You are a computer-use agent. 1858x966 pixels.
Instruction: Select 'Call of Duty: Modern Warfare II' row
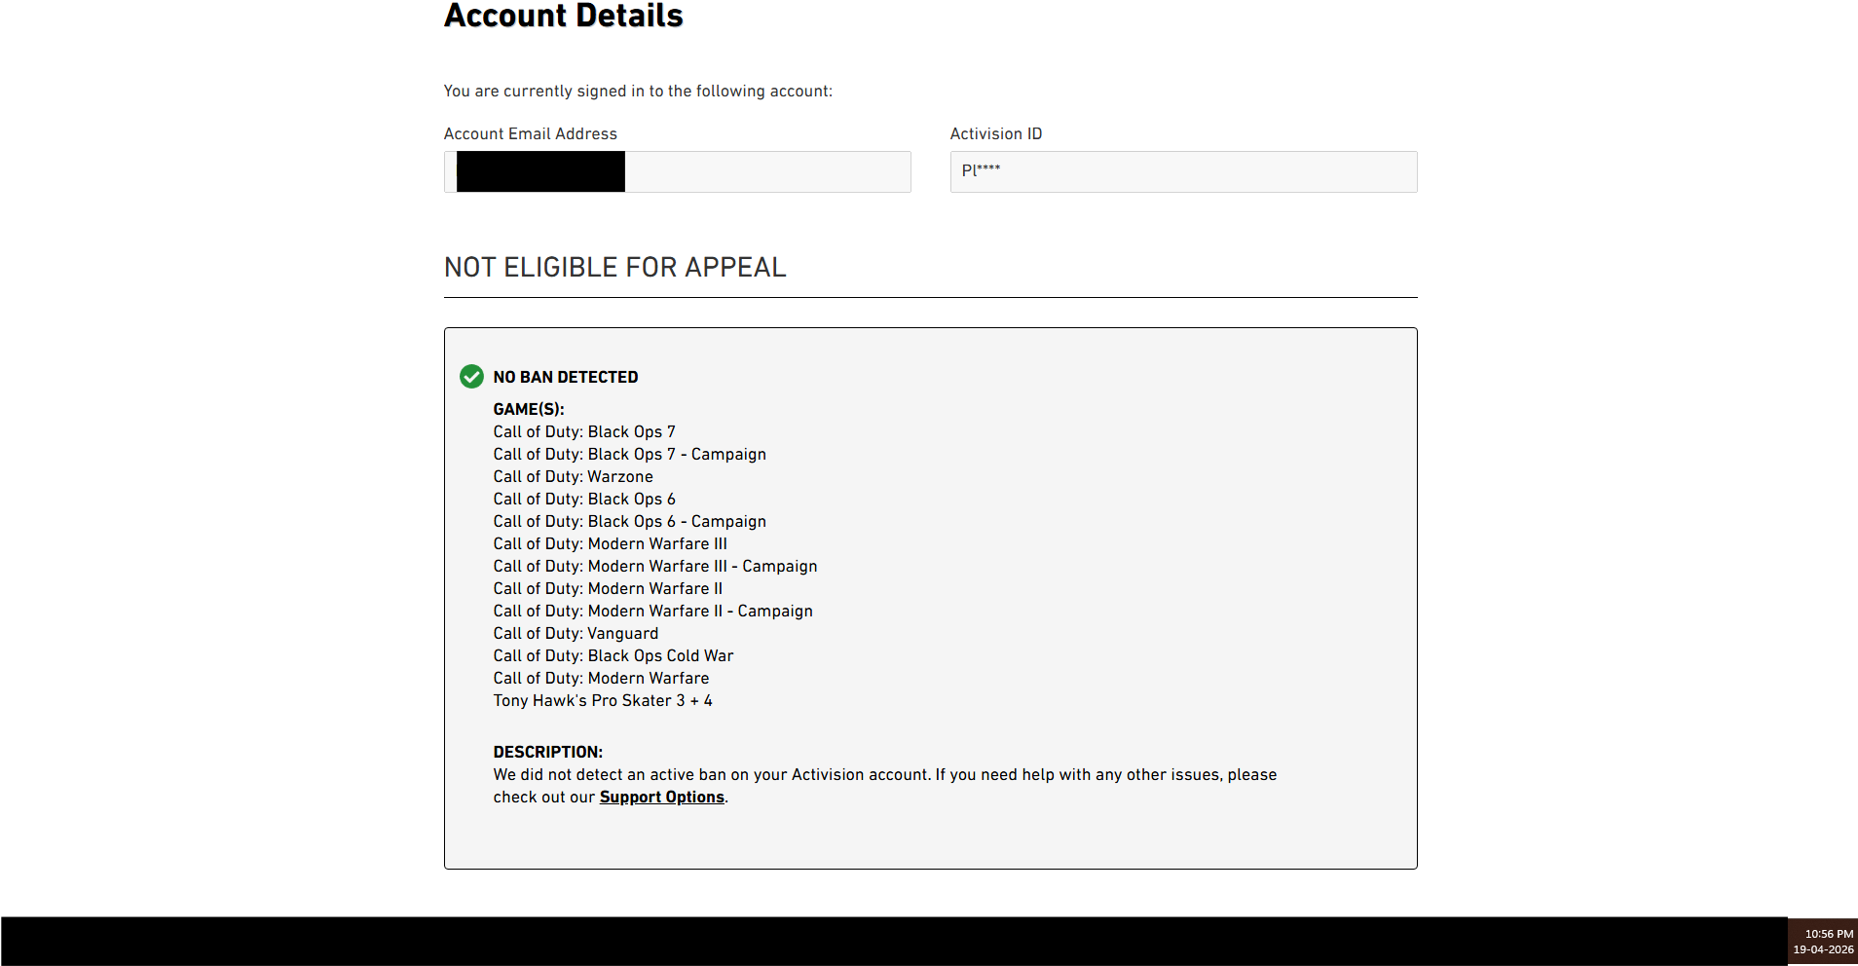609,589
